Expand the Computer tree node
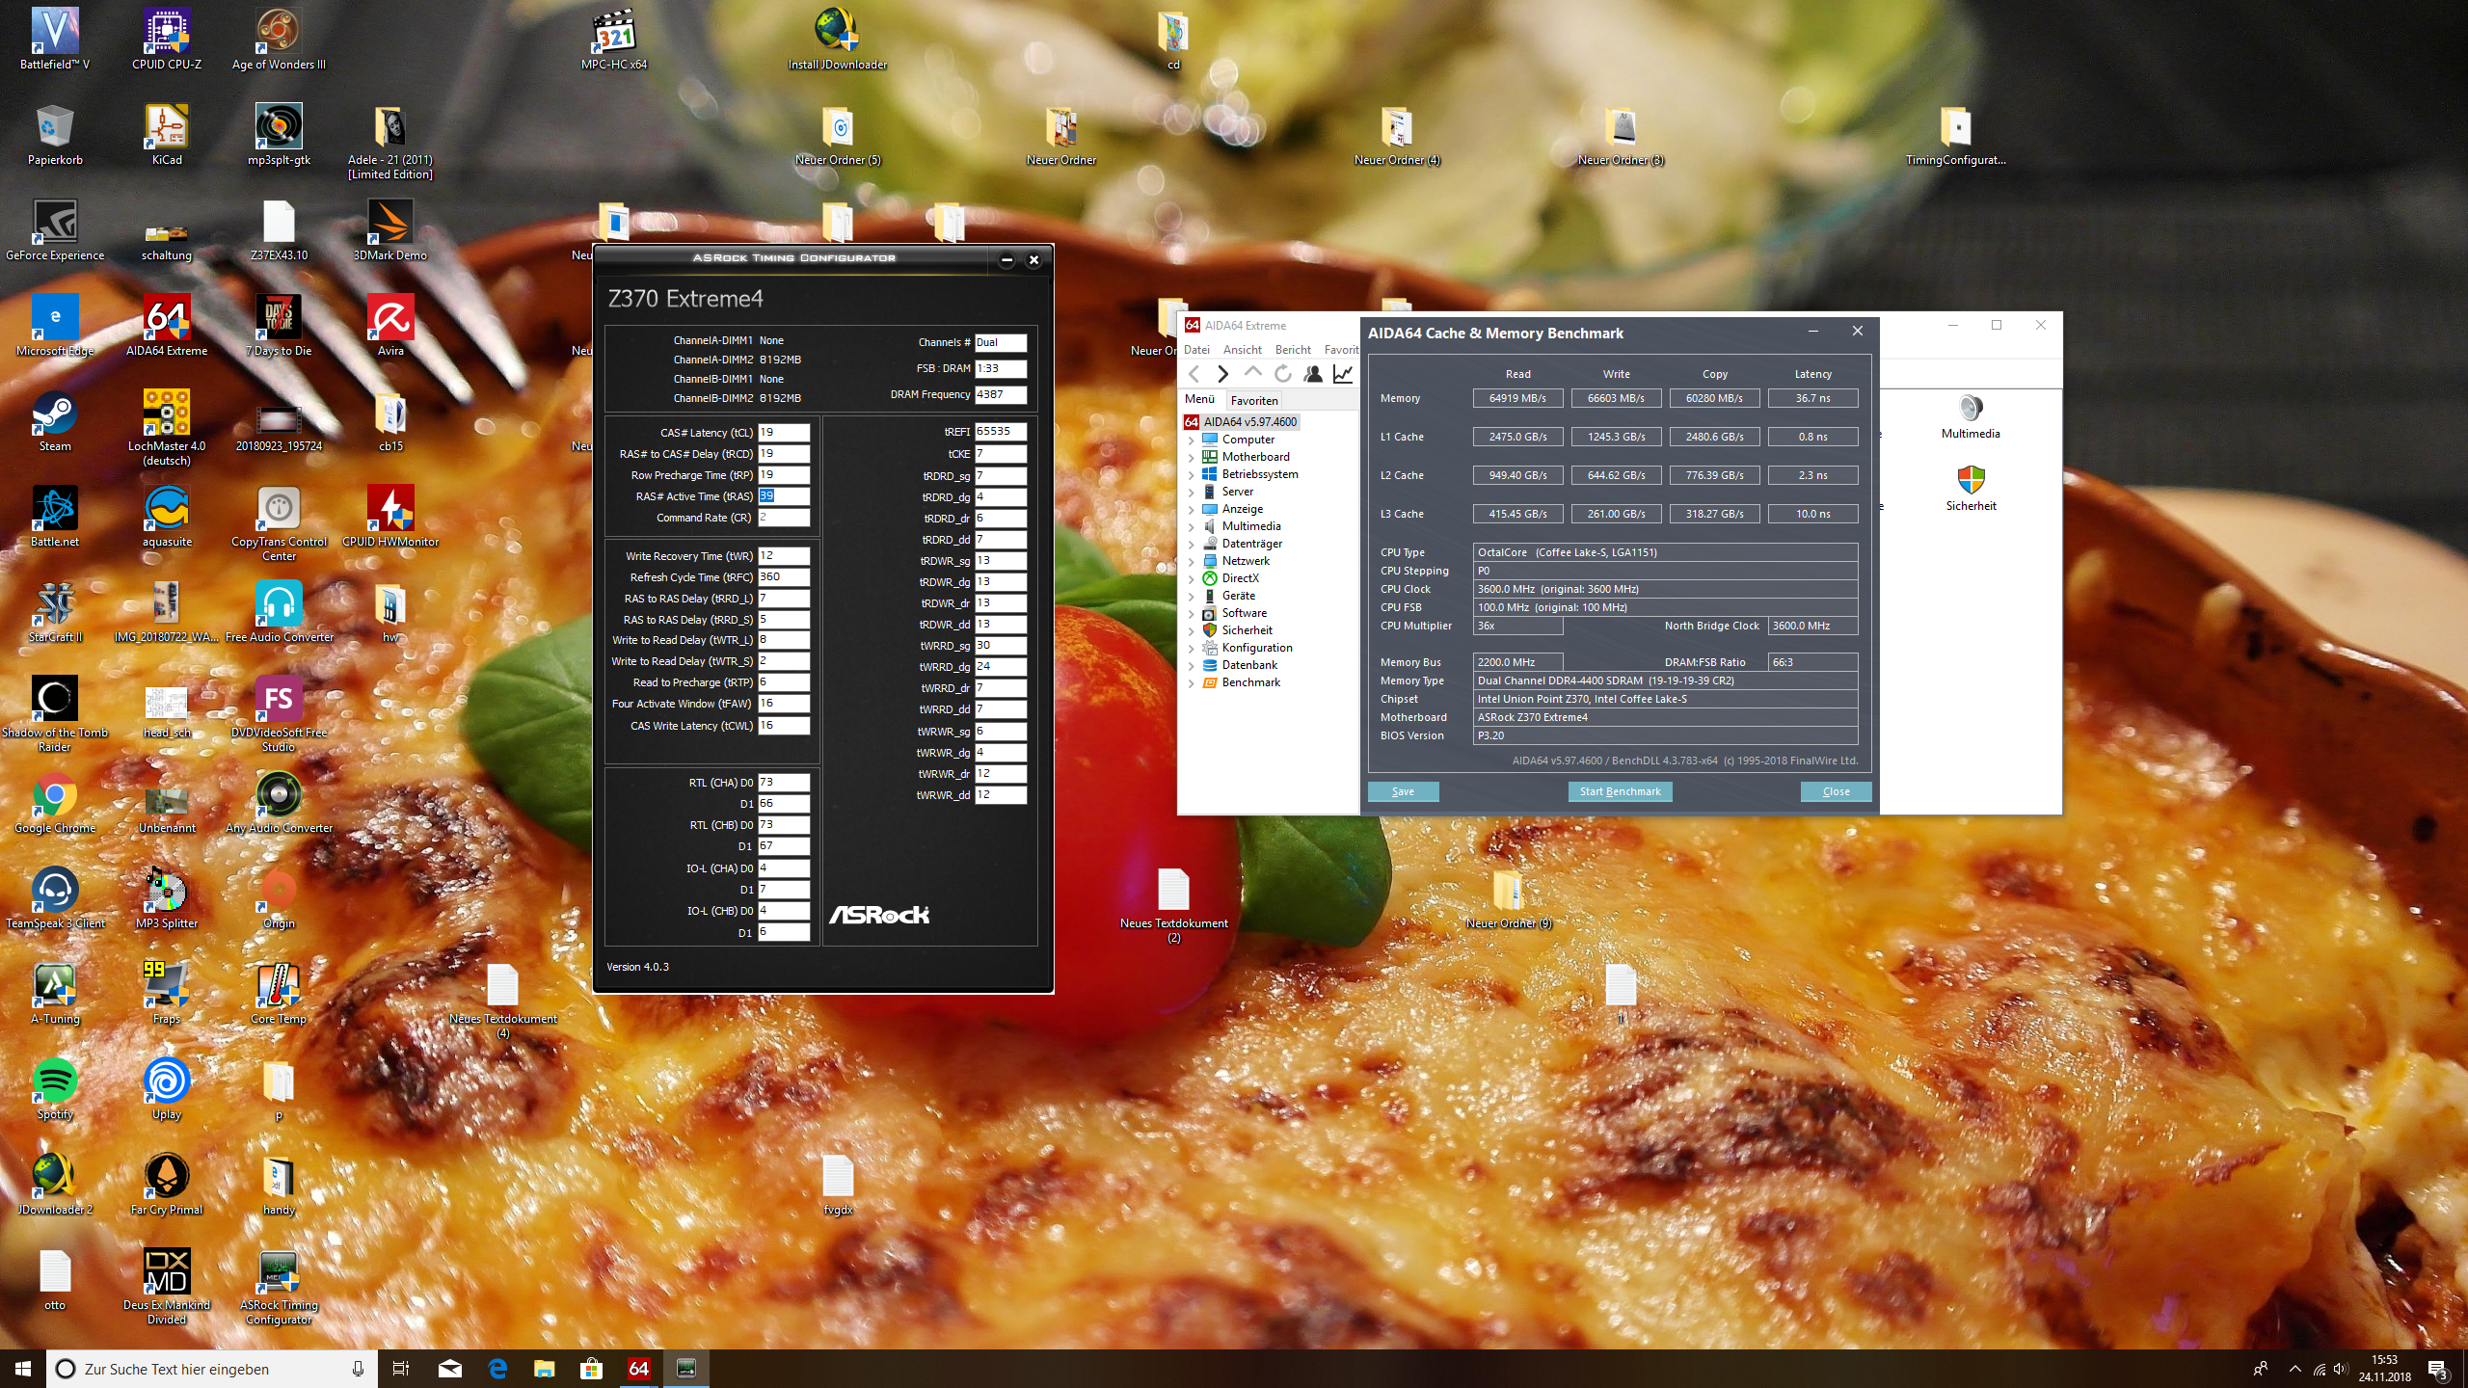Image resolution: width=2468 pixels, height=1388 pixels. point(1192,440)
